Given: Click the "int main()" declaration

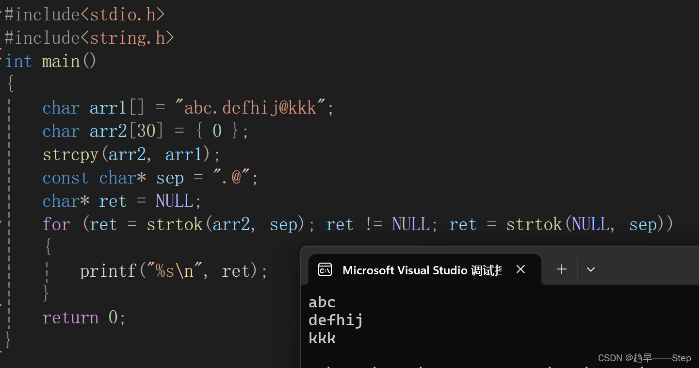Looking at the screenshot, I should [x=50, y=61].
